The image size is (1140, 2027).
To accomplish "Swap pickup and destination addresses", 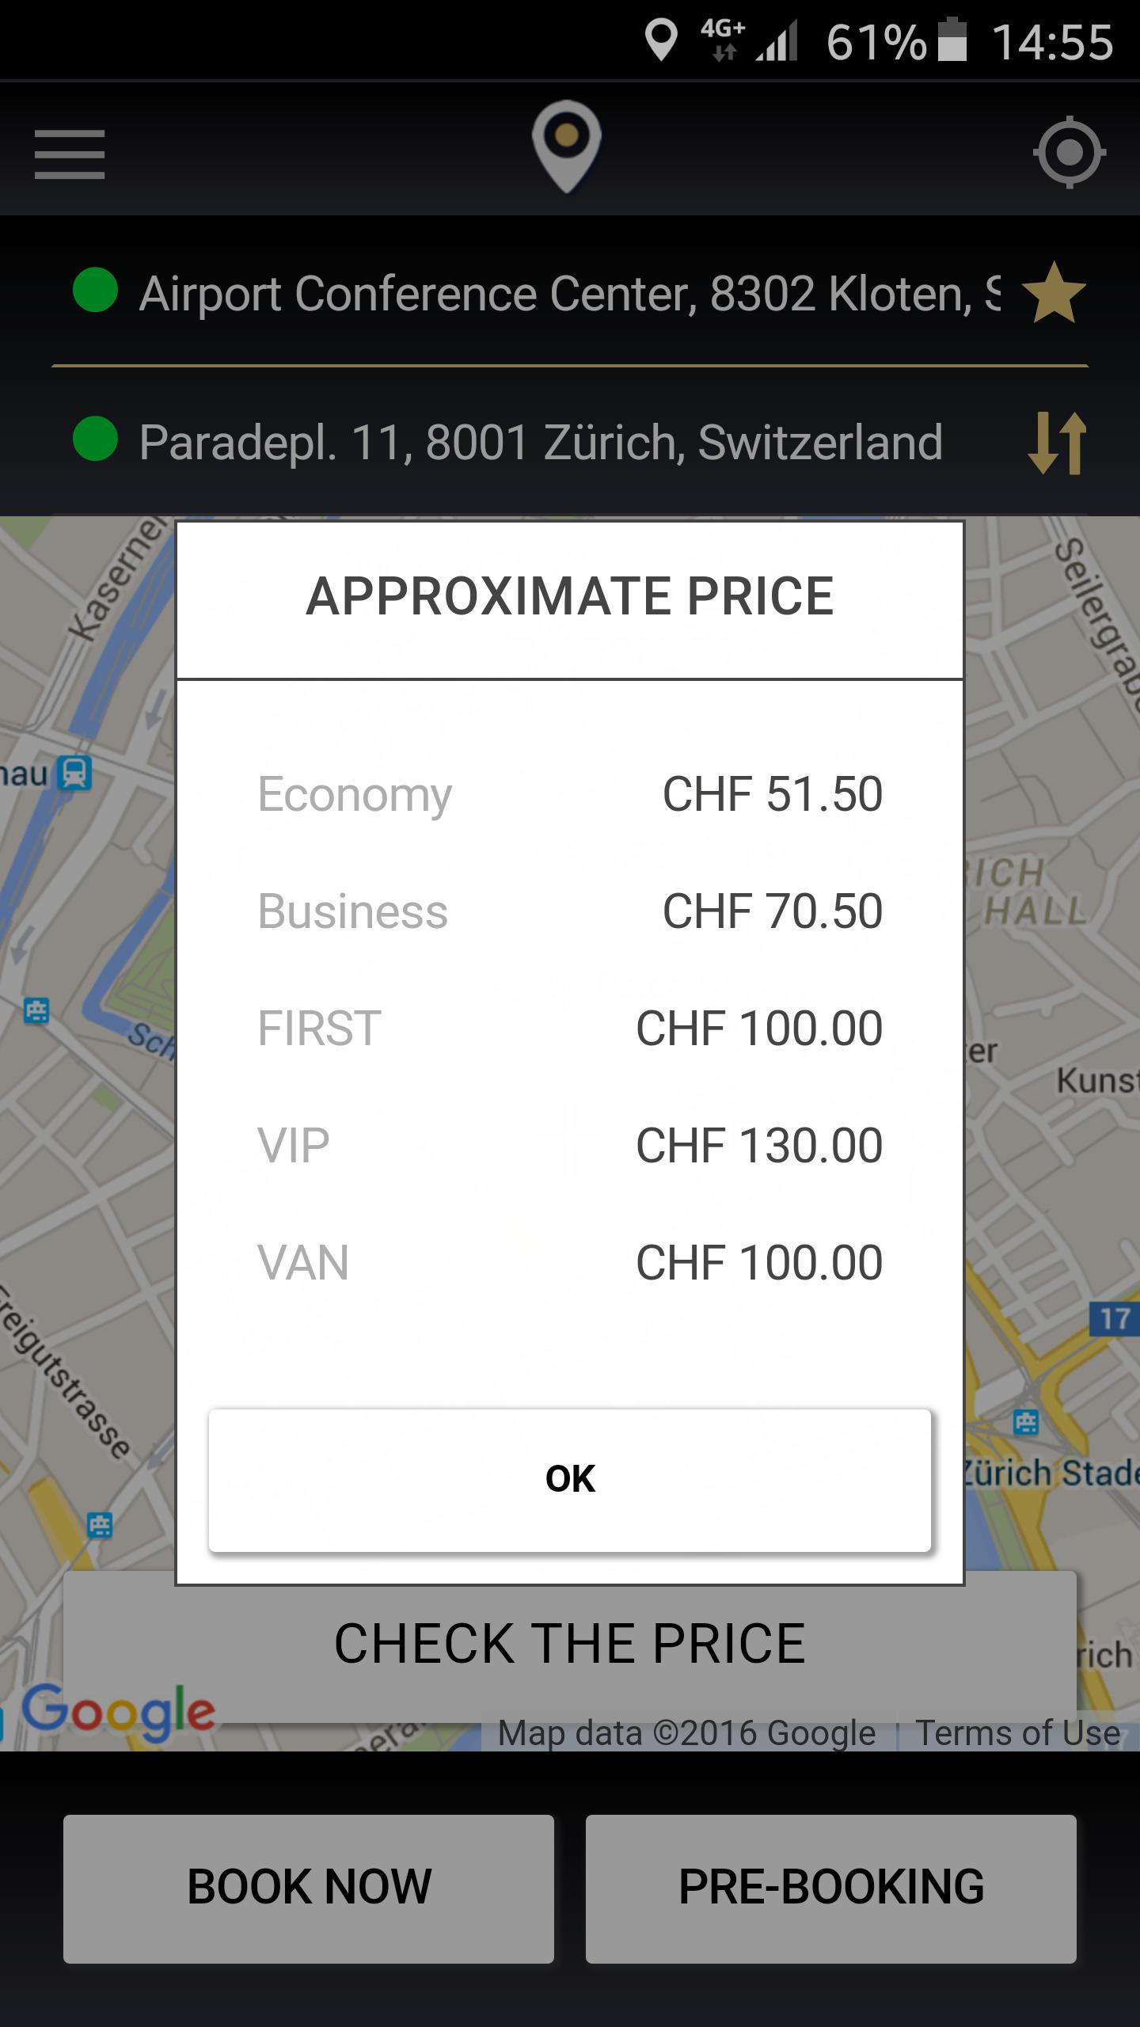I will point(1057,443).
